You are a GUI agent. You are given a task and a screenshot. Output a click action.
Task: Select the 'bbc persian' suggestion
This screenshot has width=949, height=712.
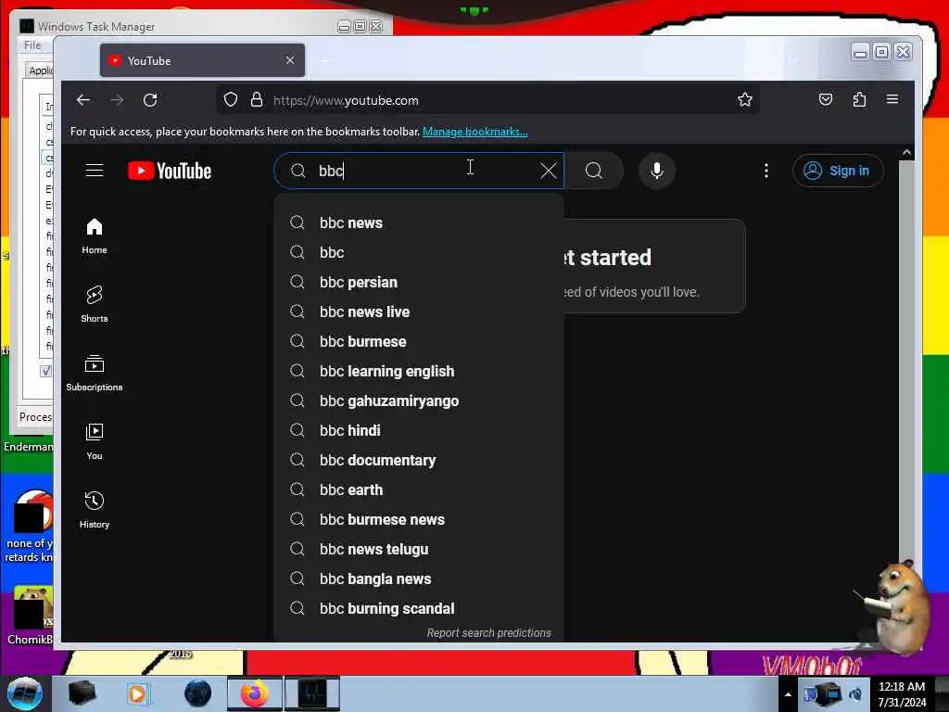pos(419,282)
